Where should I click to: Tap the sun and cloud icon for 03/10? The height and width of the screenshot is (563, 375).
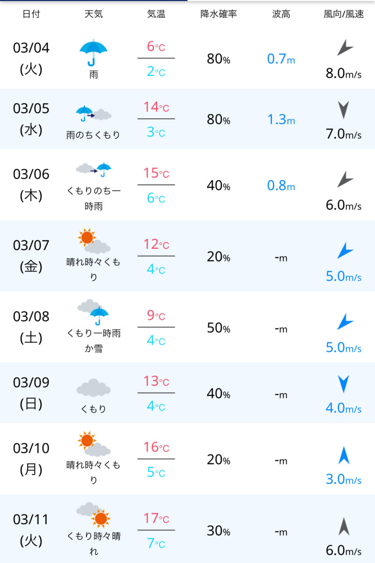coord(93,444)
